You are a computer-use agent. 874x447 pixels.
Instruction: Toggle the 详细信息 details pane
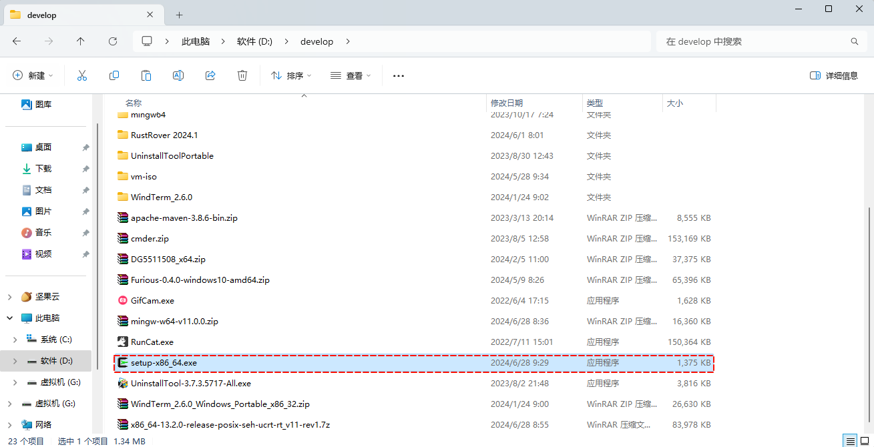833,76
